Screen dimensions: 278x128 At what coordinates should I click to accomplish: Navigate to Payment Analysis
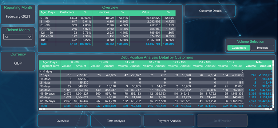[x=169, y=121]
